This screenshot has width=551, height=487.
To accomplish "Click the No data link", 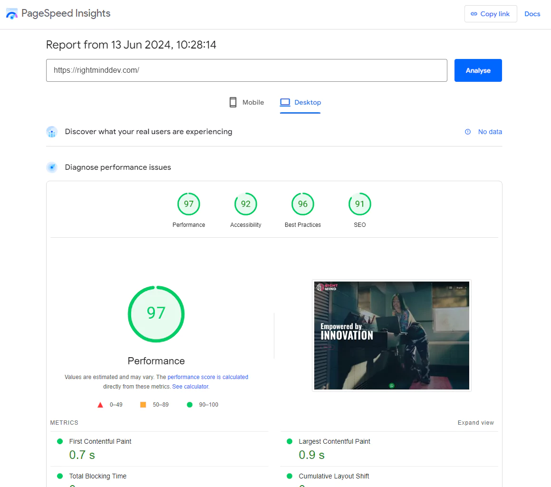I will click(x=490, y=132).
